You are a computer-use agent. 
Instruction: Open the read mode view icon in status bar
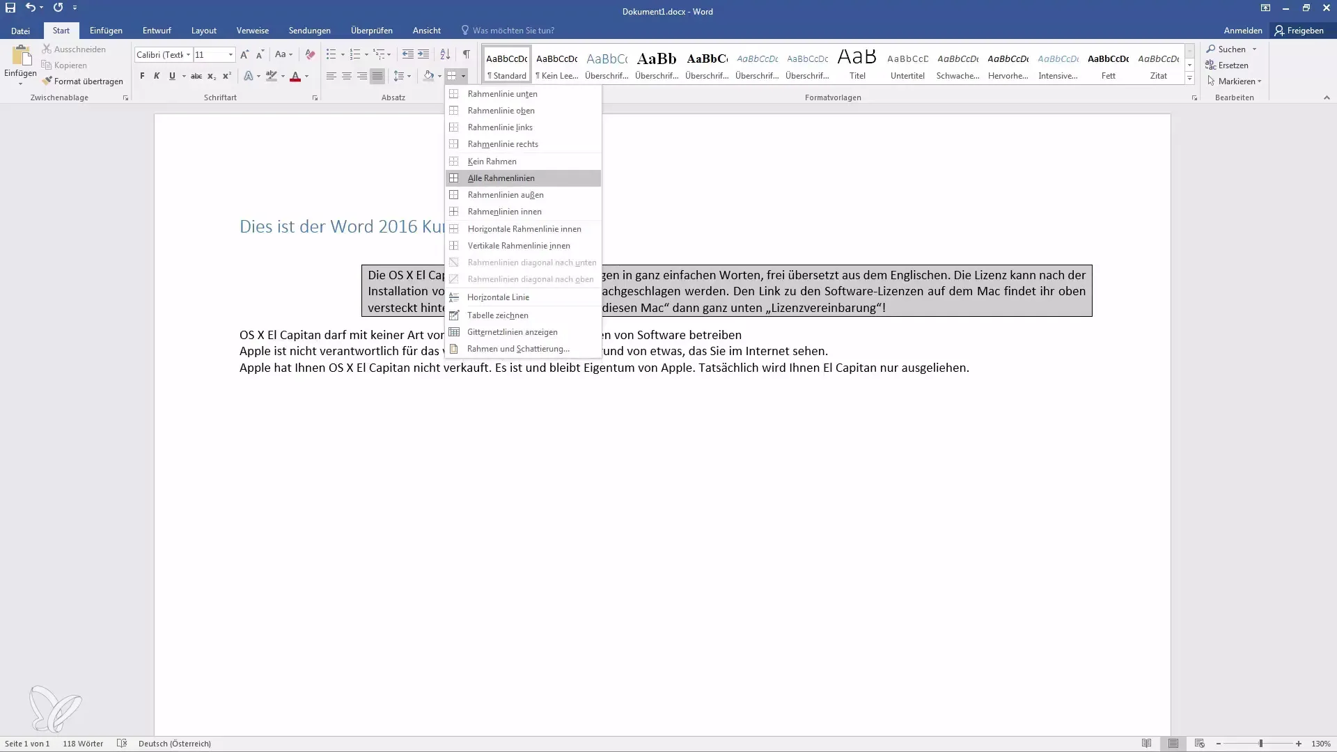pyautogui.click(x=1147, y=744)
